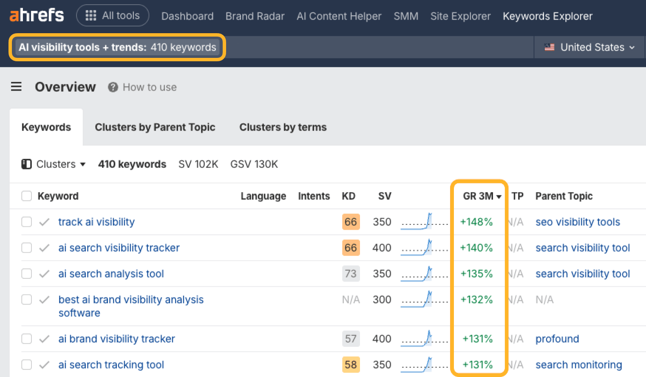Click the ahrefs logo
The height and width of the screenshot is (377, 646).
point(37,15)
